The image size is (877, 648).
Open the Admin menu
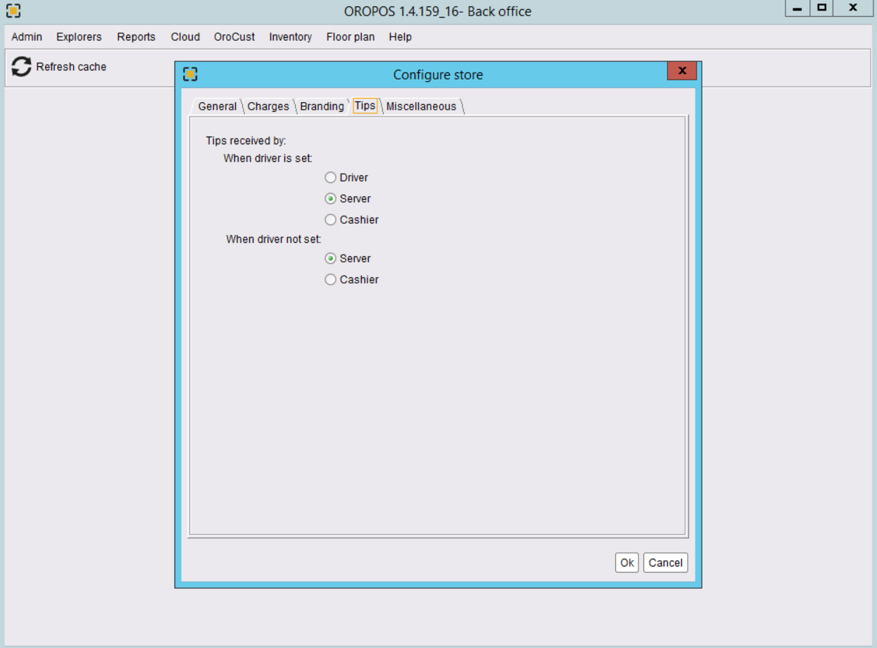click(x=27, y=37)
